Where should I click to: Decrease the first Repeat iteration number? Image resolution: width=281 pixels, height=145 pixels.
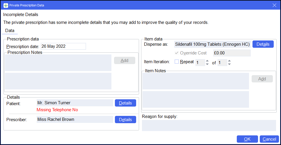pyautogui.click(x=207, y=64)
